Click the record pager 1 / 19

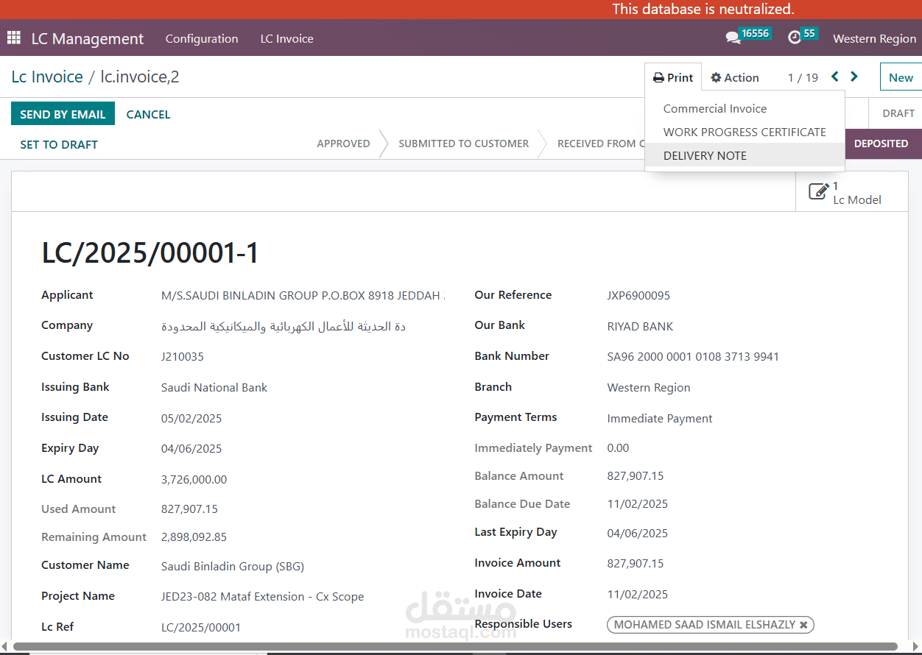(x=803, y=77)
